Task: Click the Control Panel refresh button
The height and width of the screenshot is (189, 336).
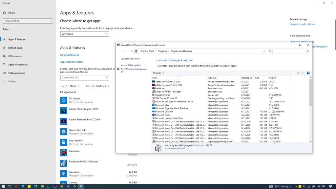Action: point(270,51)
